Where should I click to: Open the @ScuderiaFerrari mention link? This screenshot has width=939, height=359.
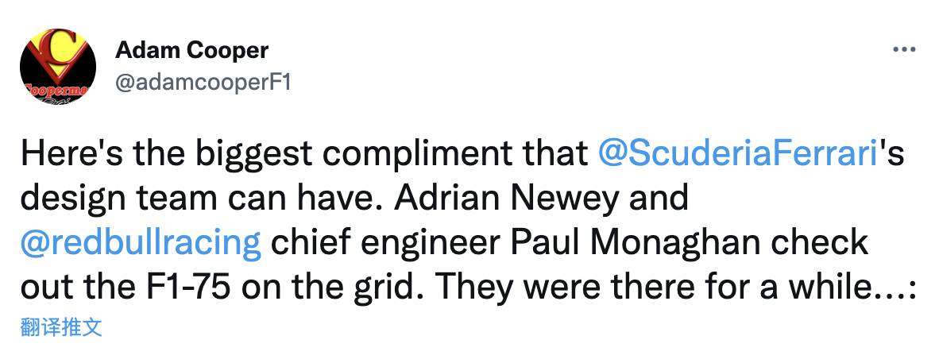coord(736,154)
